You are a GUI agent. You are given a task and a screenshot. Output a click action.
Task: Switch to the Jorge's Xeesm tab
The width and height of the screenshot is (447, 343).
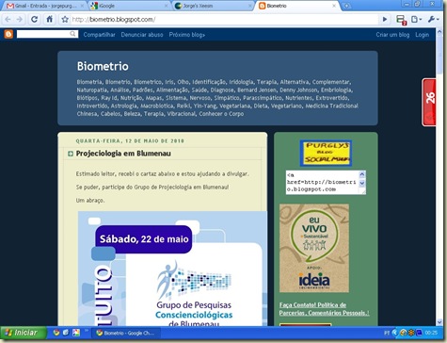point(214,6)
